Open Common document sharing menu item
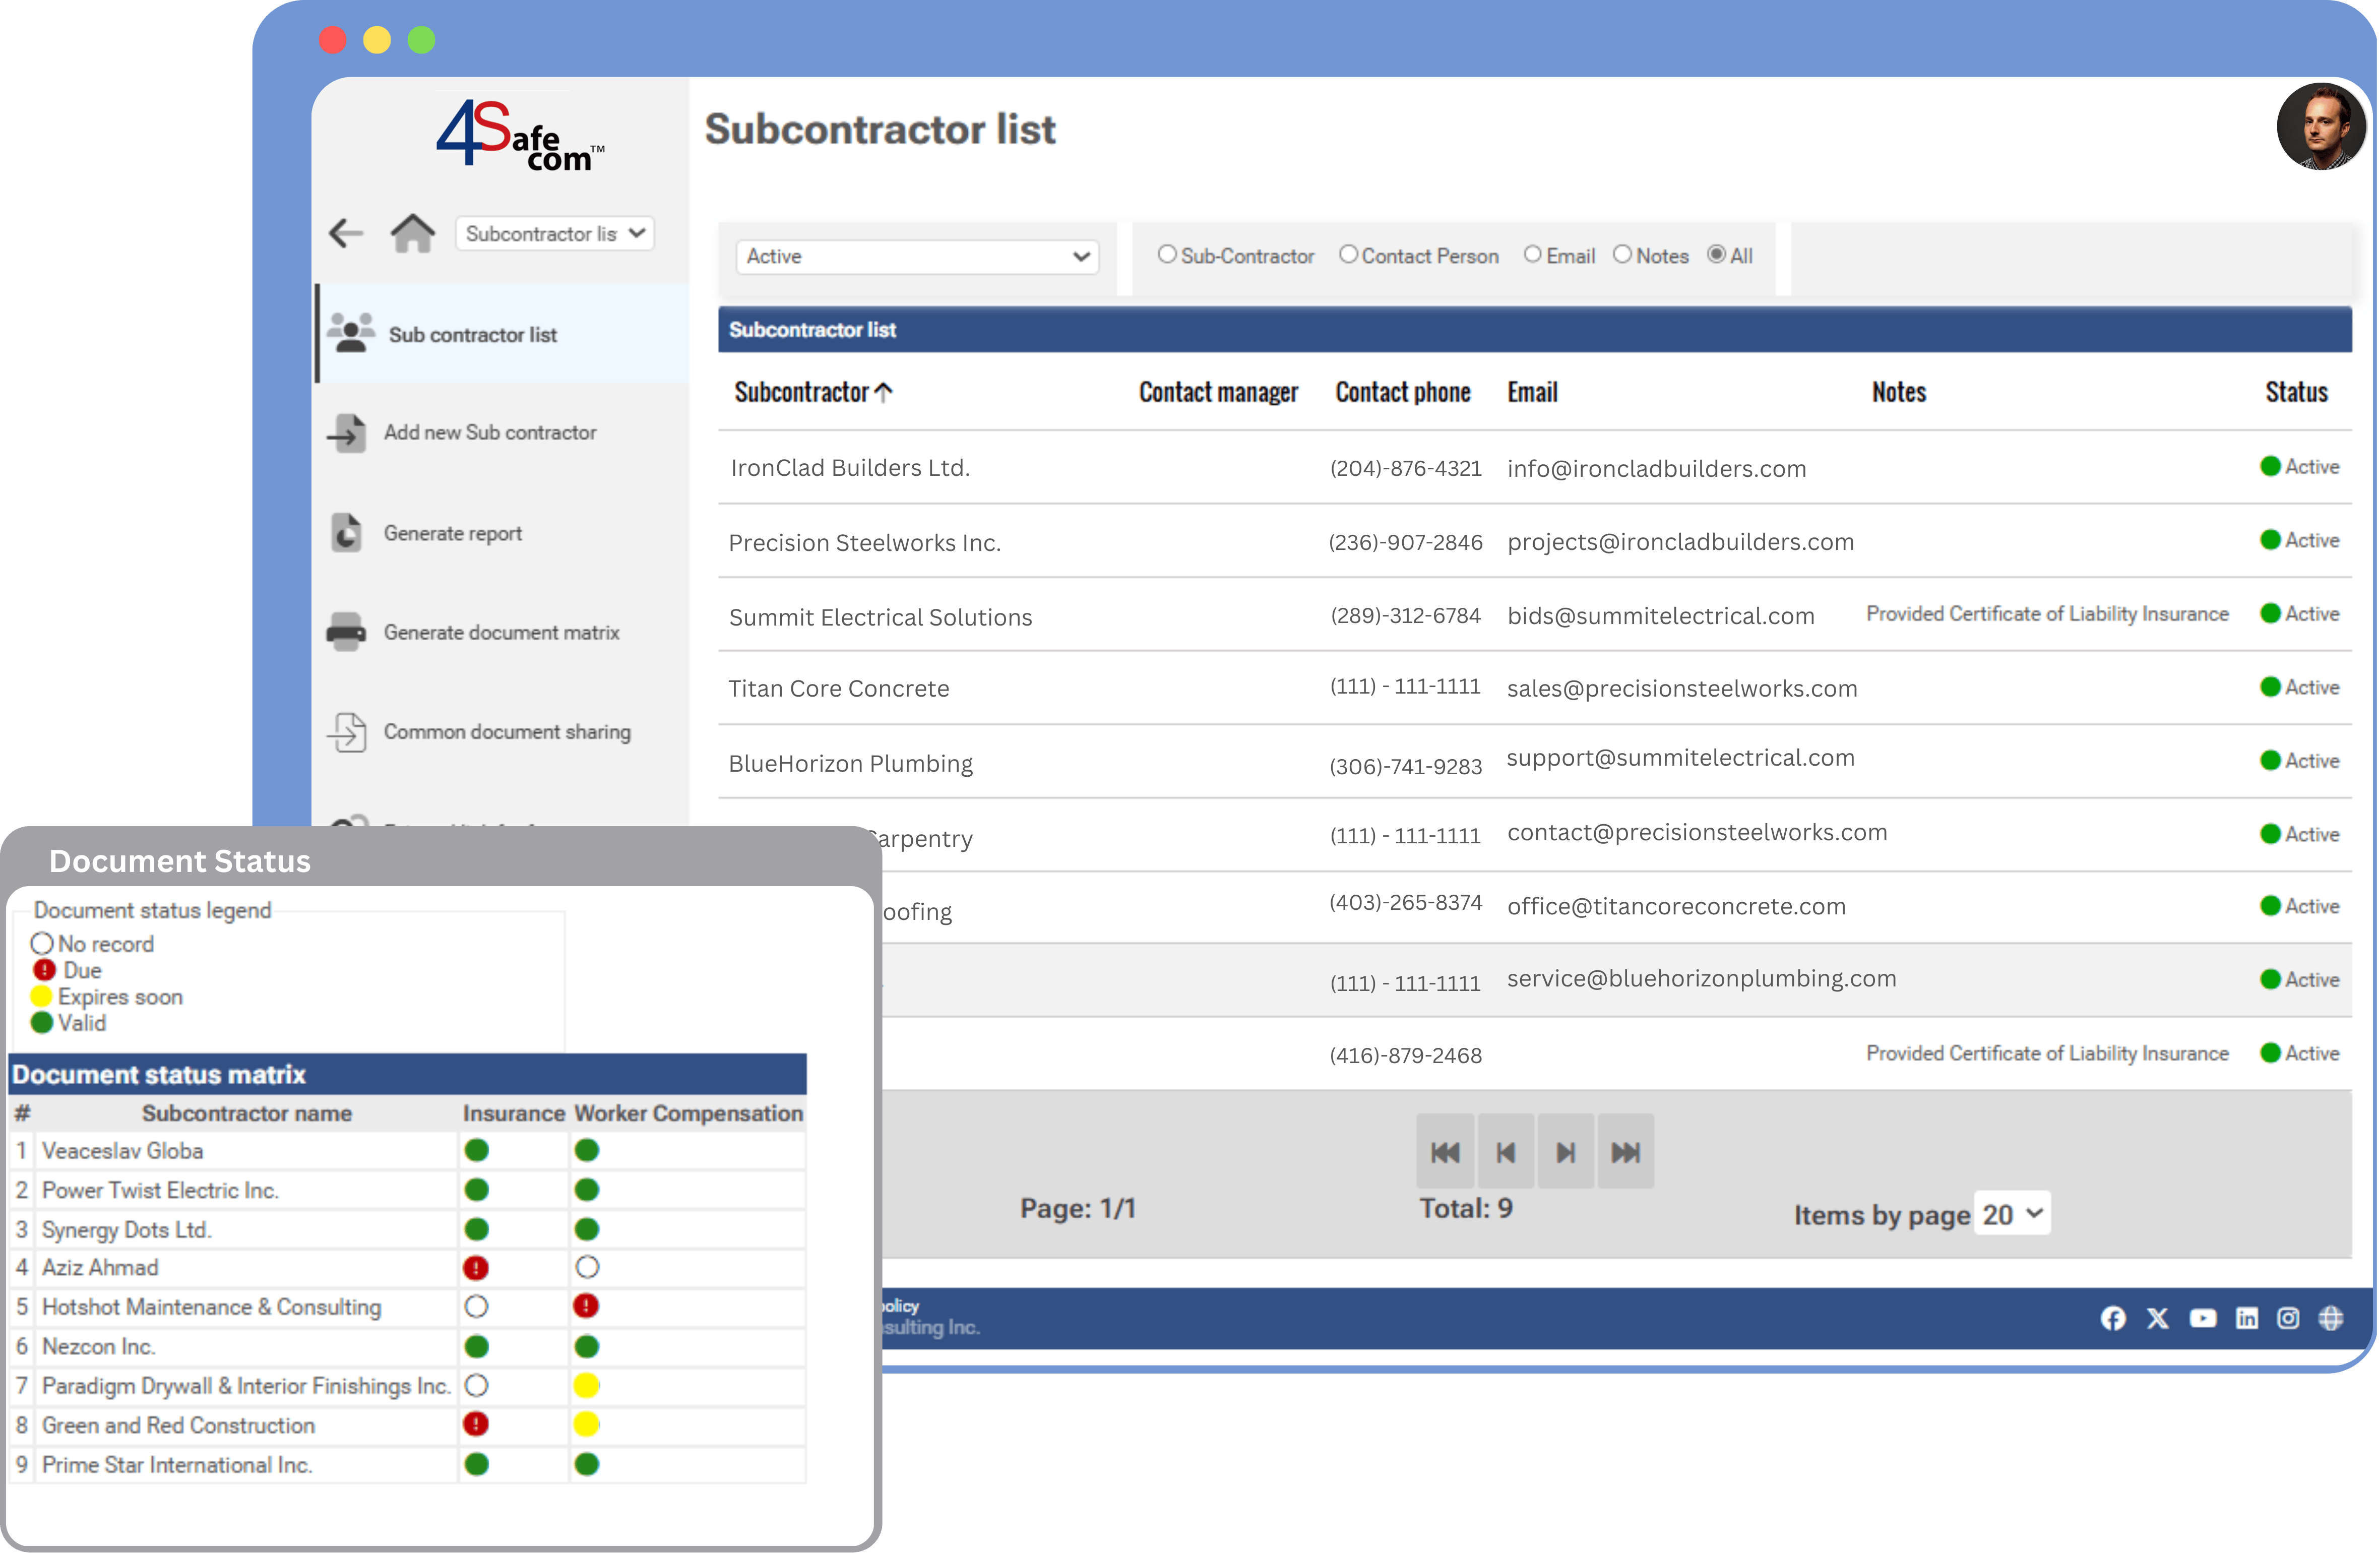This screenshot has width=2380, height=1553. 507,732
